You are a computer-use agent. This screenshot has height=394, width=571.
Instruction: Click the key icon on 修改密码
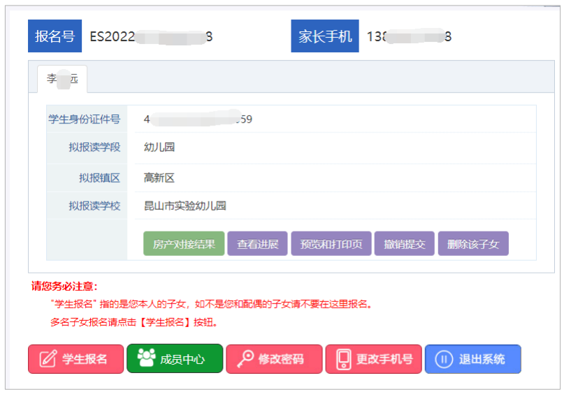coord(245,359)
